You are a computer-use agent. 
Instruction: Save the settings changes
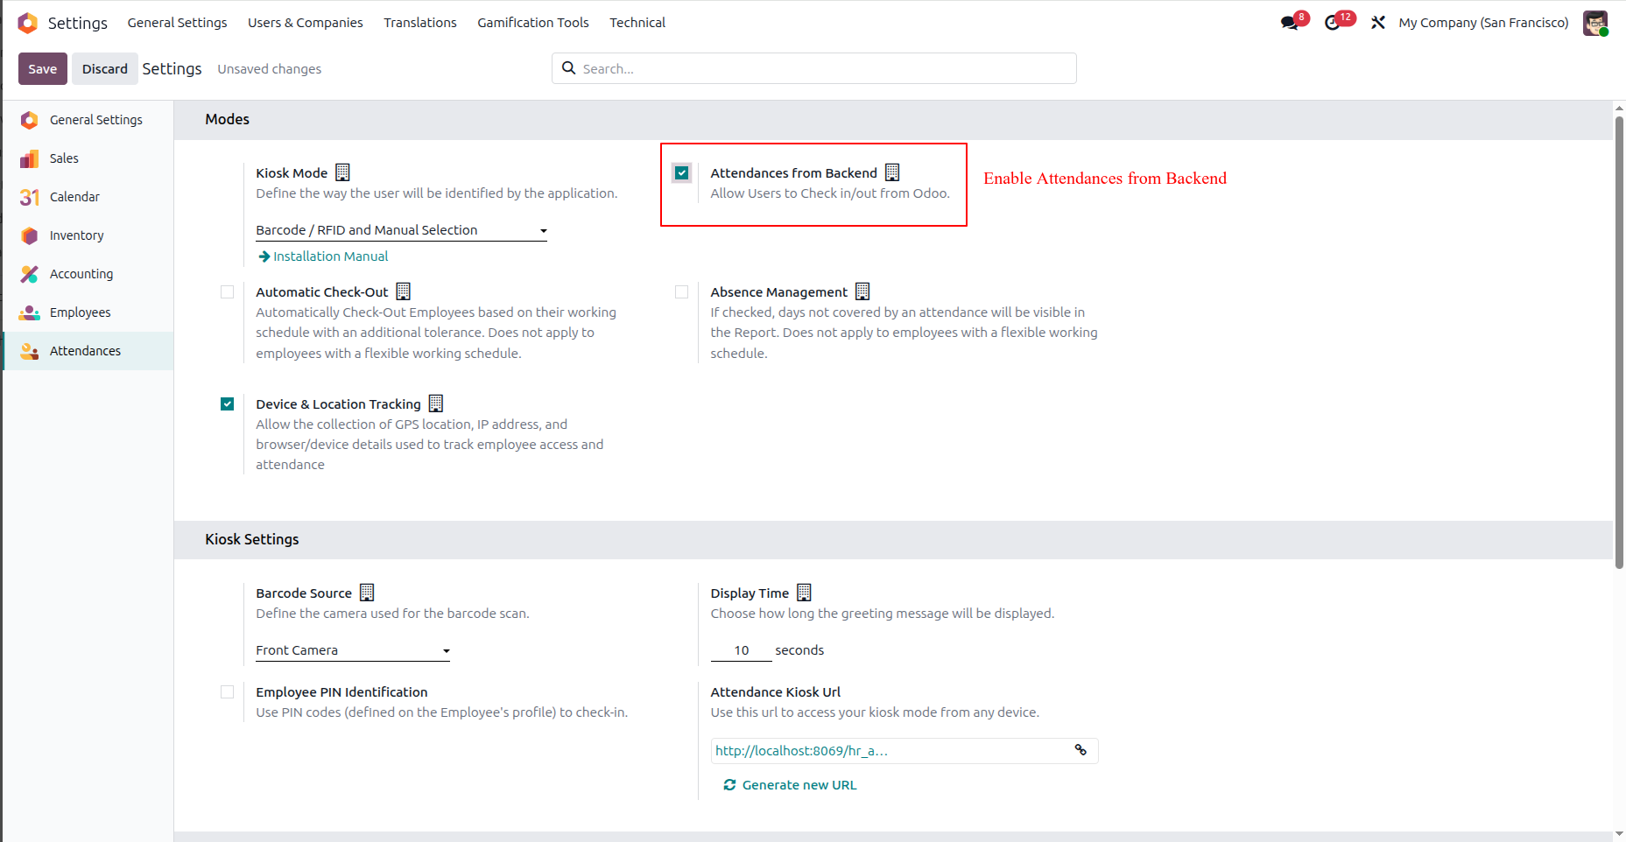click(x=43, y=69)
